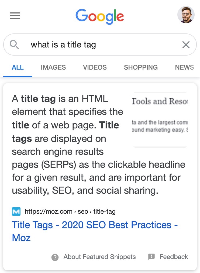Click the feedback exclamation bubble icon

click(151, 257)
